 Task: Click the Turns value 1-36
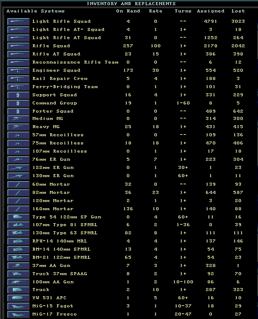[183, 224]
